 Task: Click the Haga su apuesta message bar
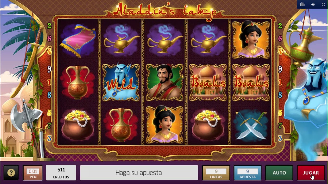point(139,173)
